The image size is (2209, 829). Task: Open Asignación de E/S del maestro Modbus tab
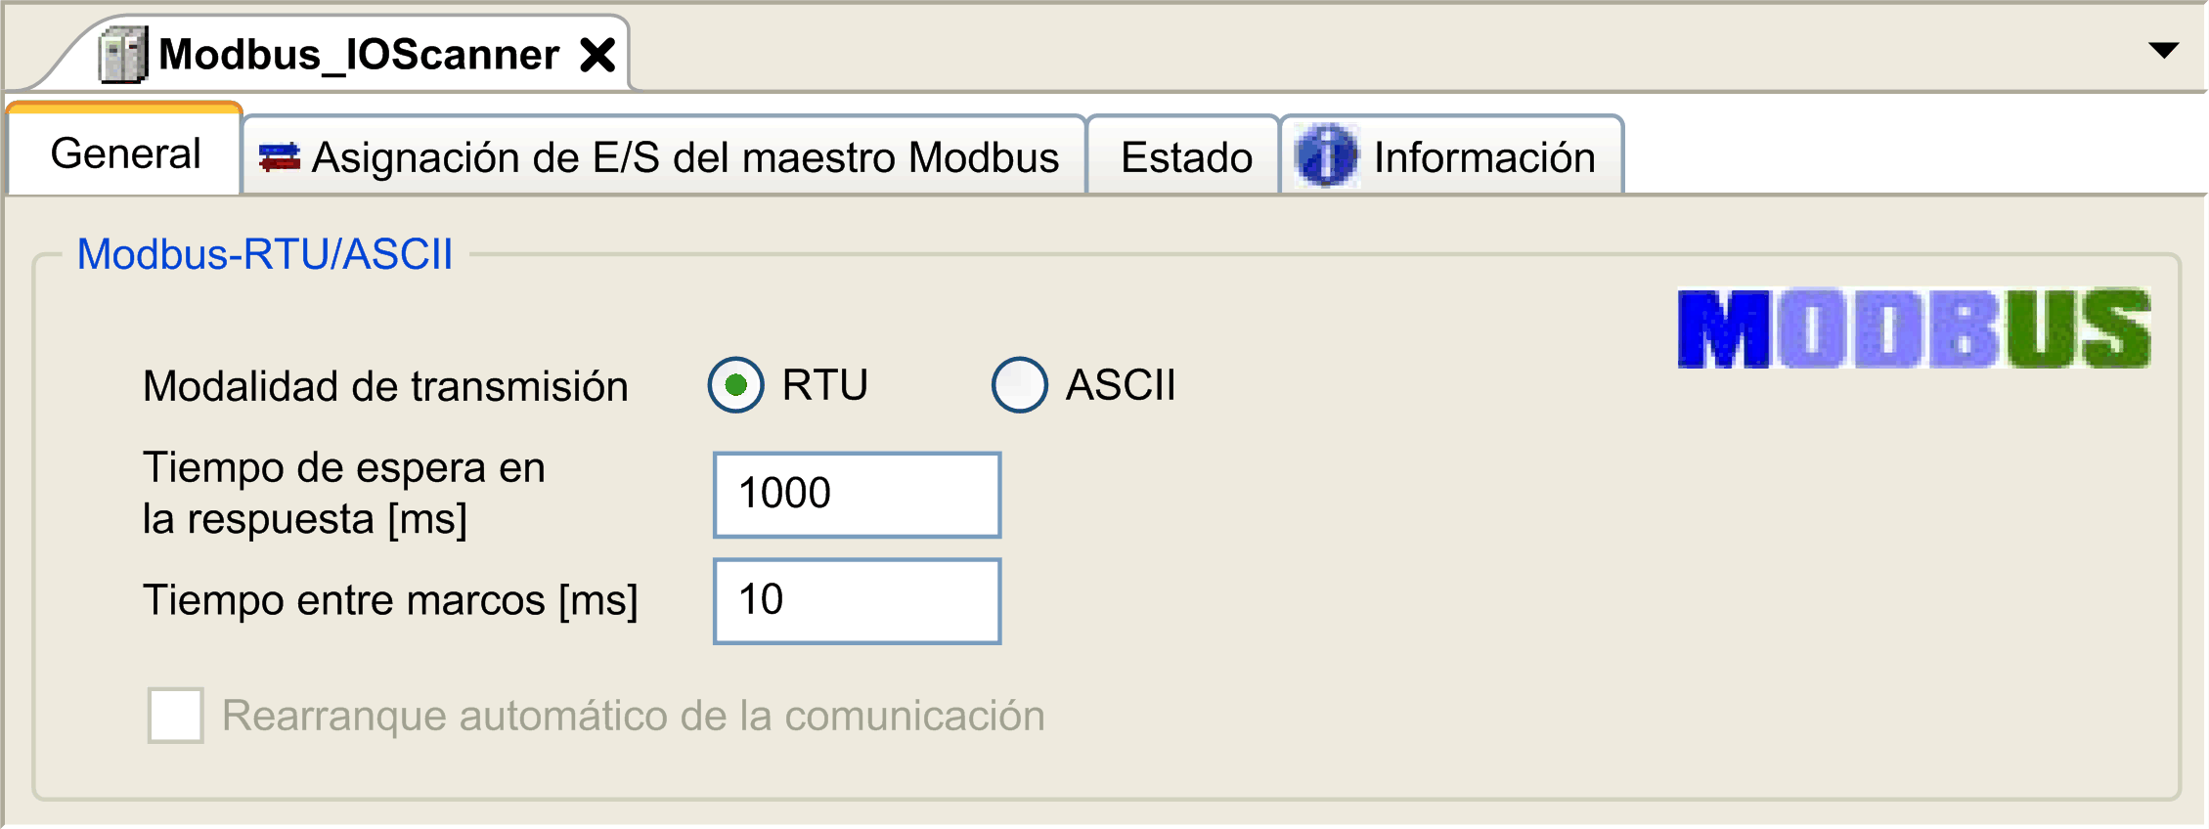pyautogui.click(x=685, y=157)
